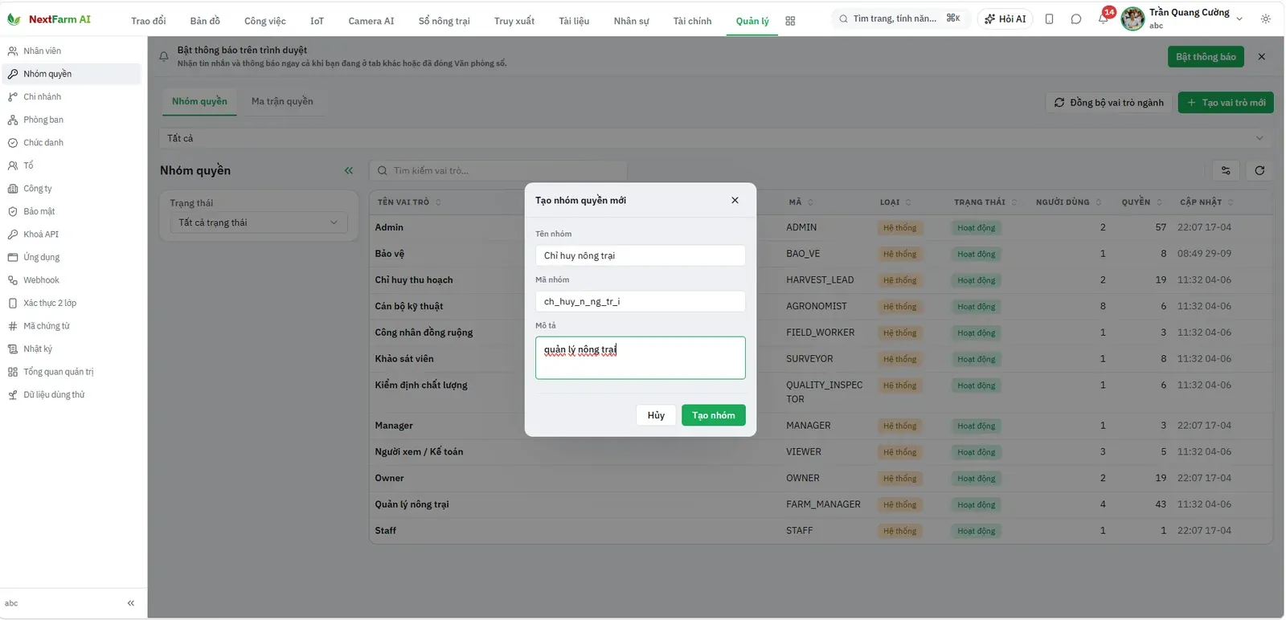The height and width of the screenshot is (620, 1286).
Task: Click the Mã nhóm input field
Action: 641,301
